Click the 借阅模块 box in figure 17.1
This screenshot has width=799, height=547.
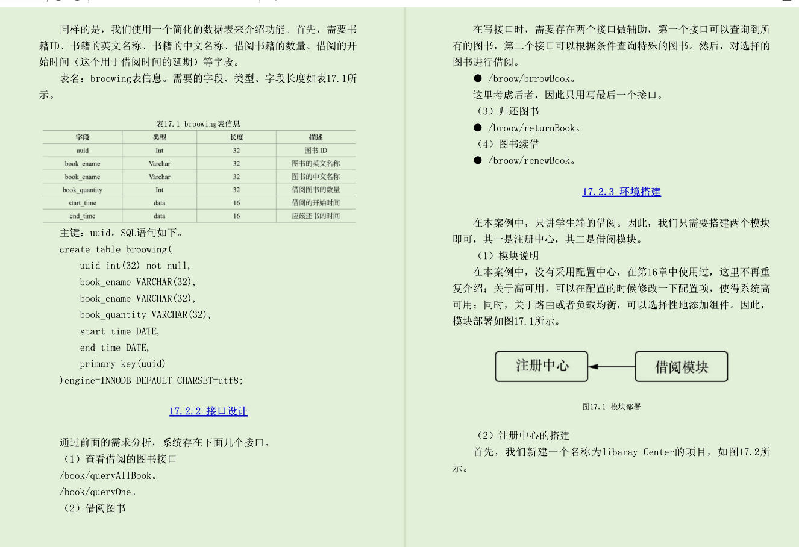pyautogui.click(x=681, y=366)
